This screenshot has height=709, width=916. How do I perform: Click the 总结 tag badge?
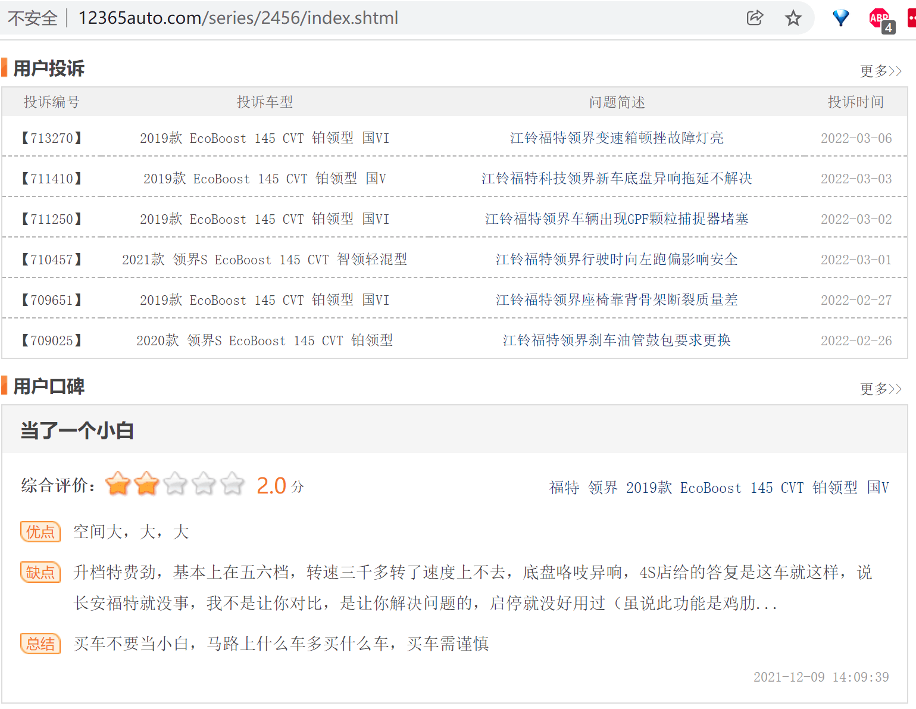40,644
